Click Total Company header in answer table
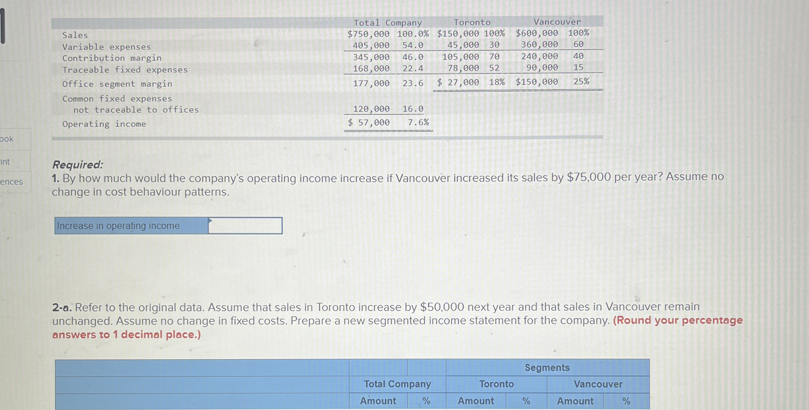 click(397, 384)
